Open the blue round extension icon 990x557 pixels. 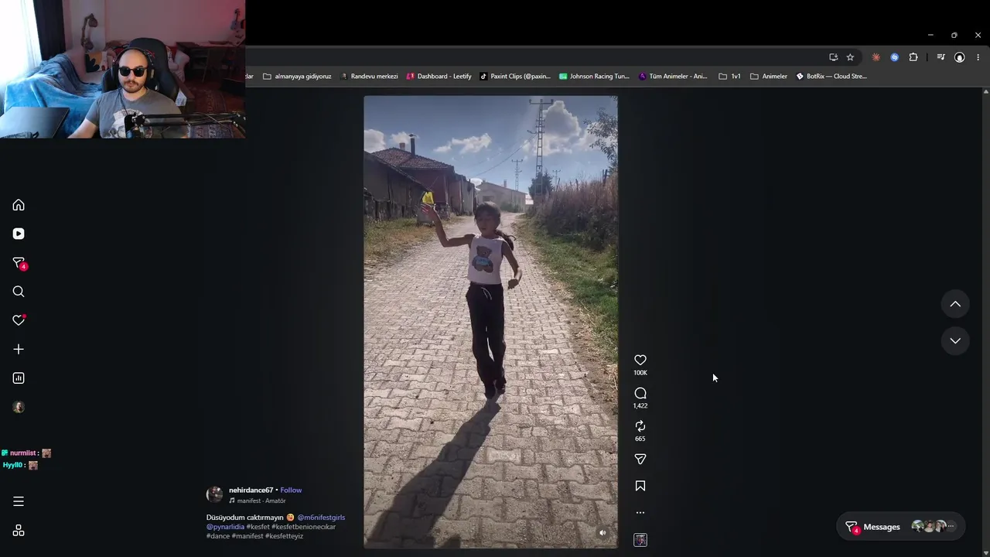click(894, 57)
